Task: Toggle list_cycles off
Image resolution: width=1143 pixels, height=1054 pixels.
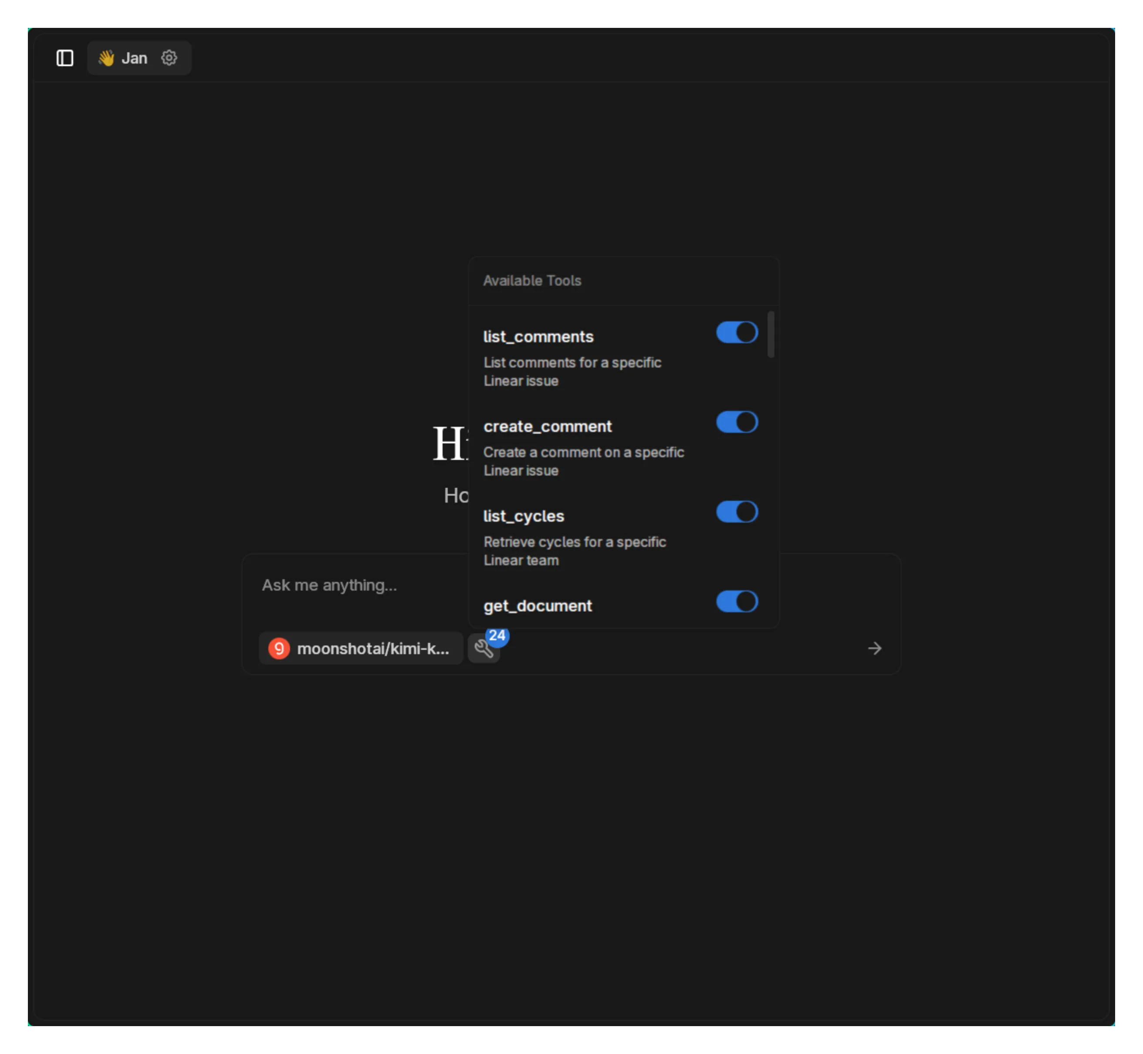Action: coord(737,512)
